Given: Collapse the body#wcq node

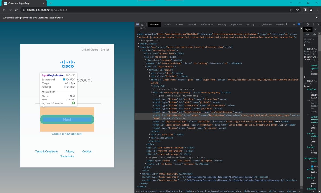Looking at the screenshot, I should (139, 47).
